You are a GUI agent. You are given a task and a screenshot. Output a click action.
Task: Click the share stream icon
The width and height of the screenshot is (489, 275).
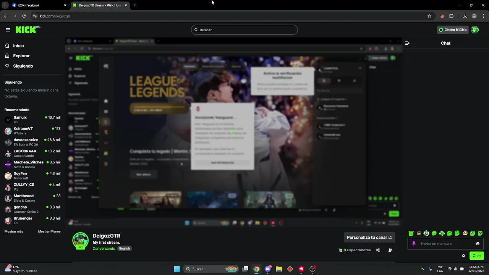(x=378, y=250)
